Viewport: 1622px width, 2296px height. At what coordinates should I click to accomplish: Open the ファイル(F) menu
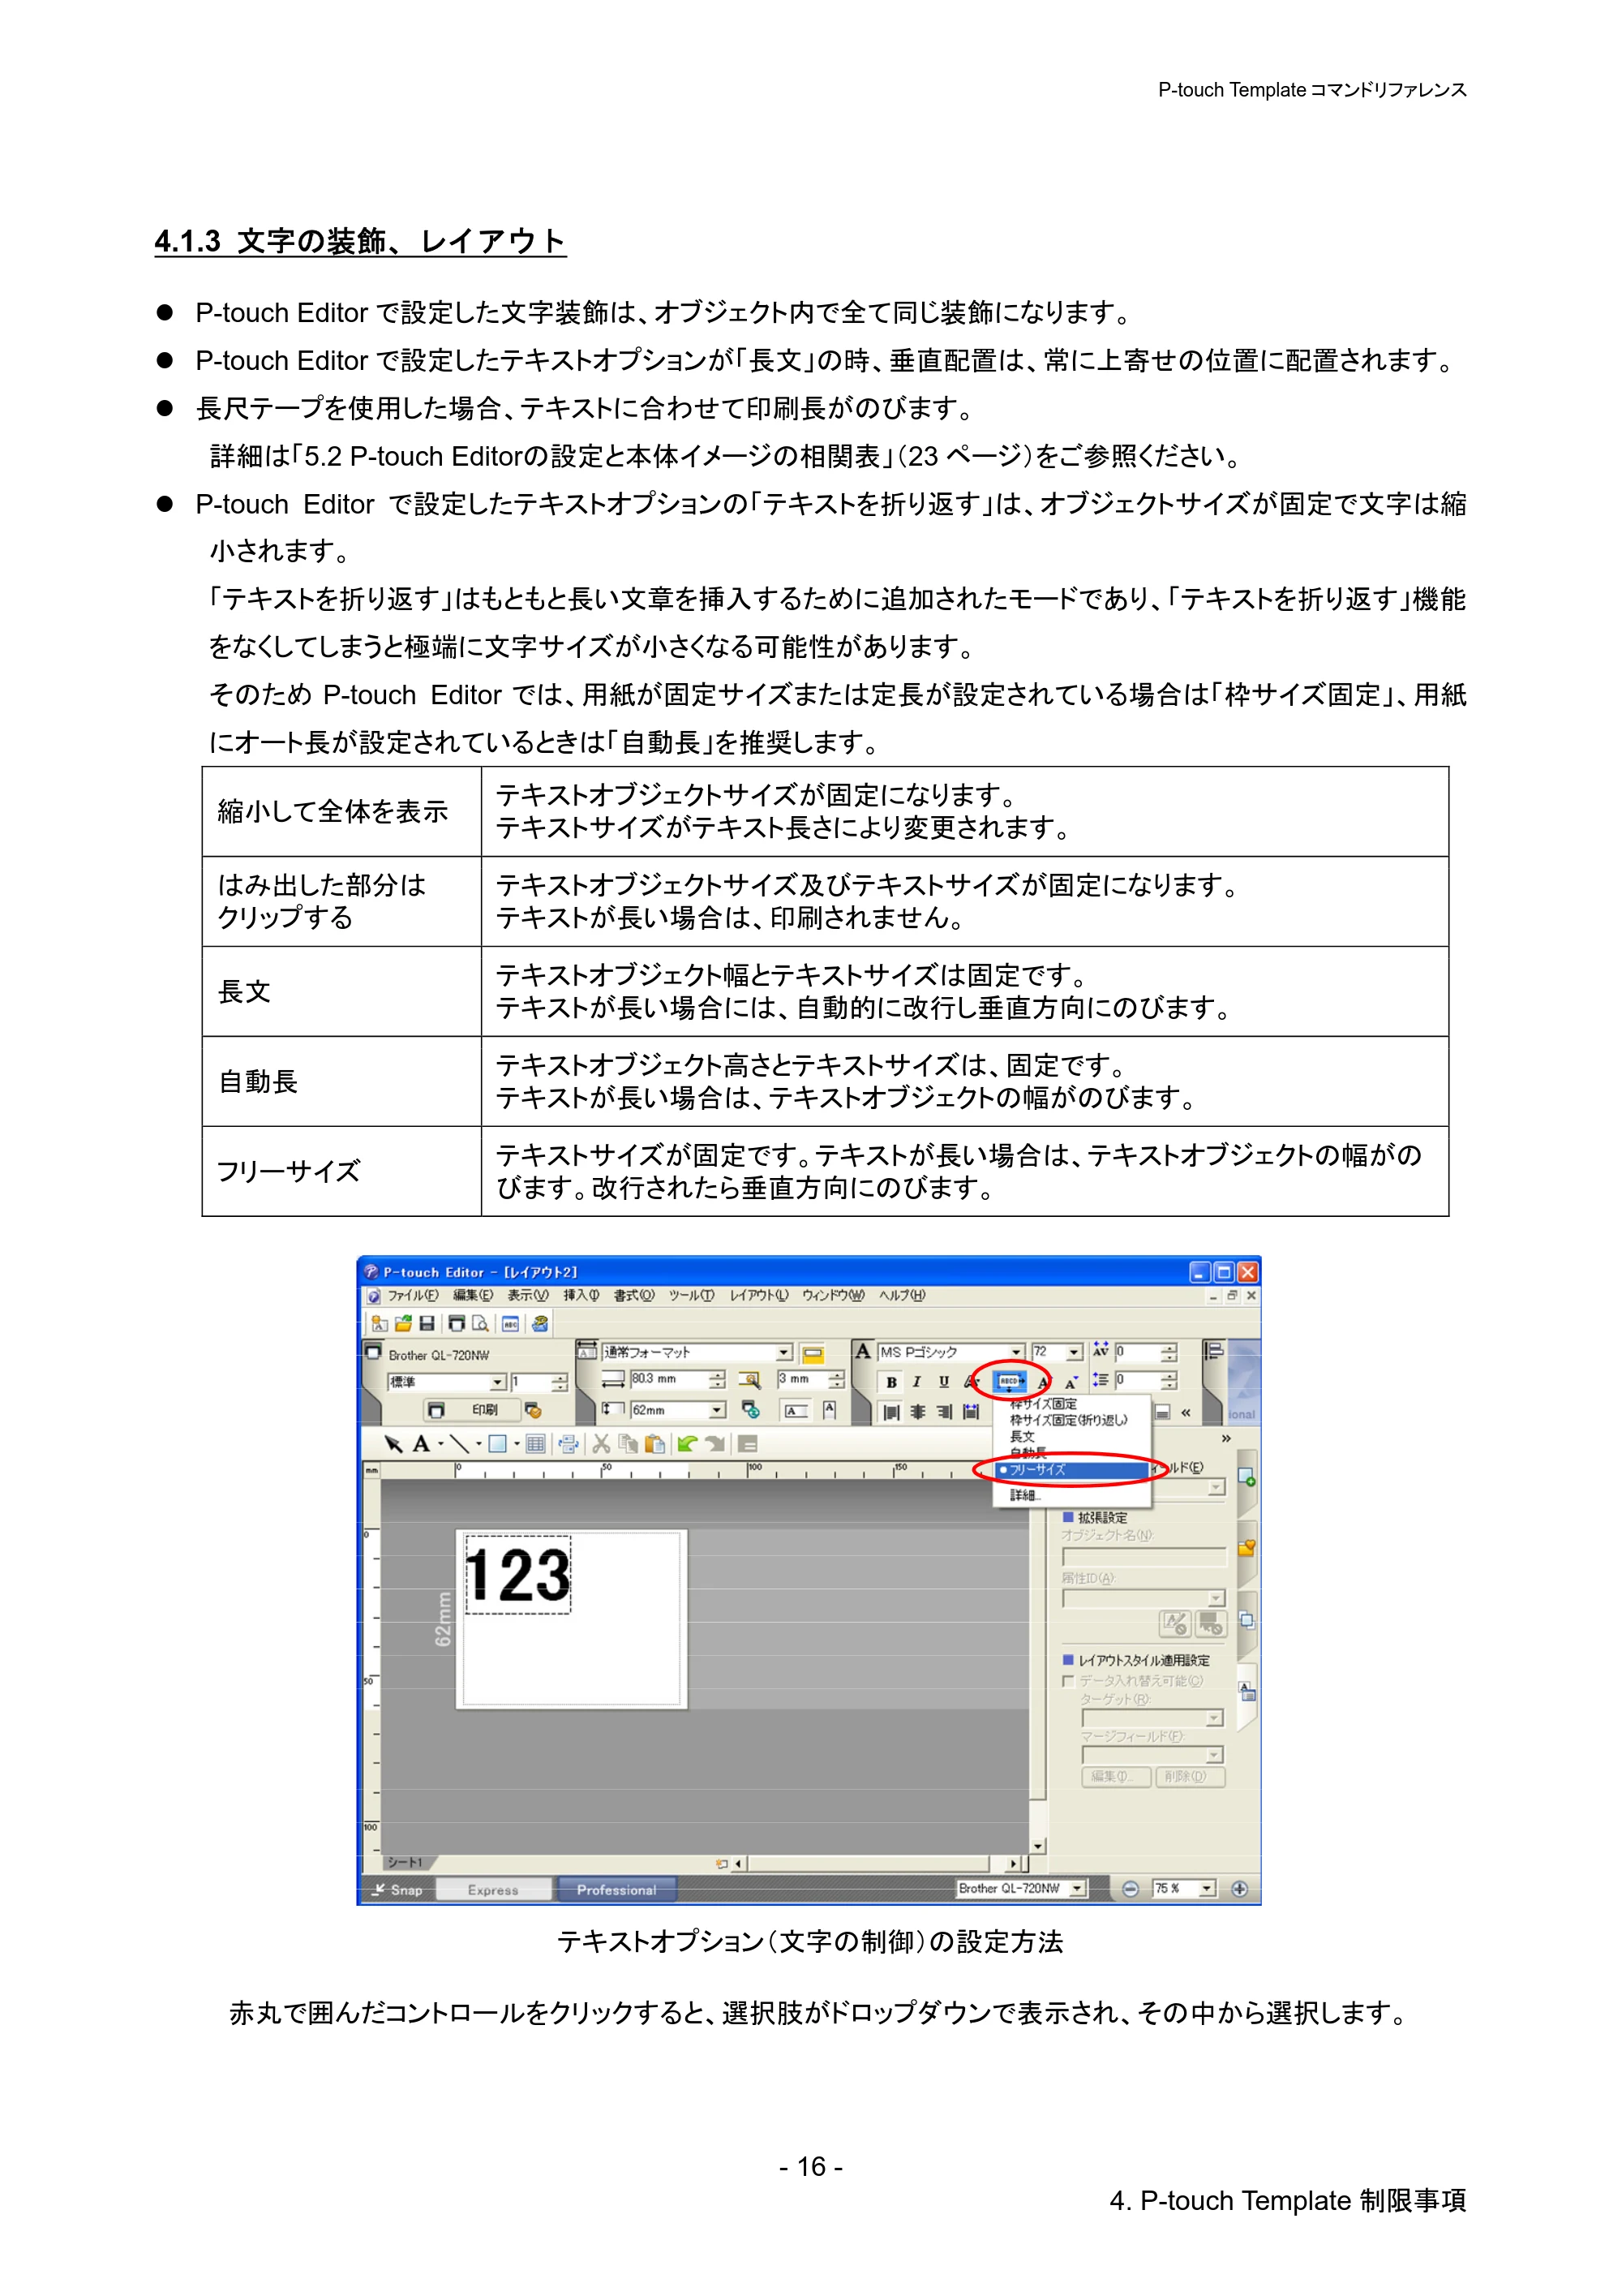pos(413,1295)
